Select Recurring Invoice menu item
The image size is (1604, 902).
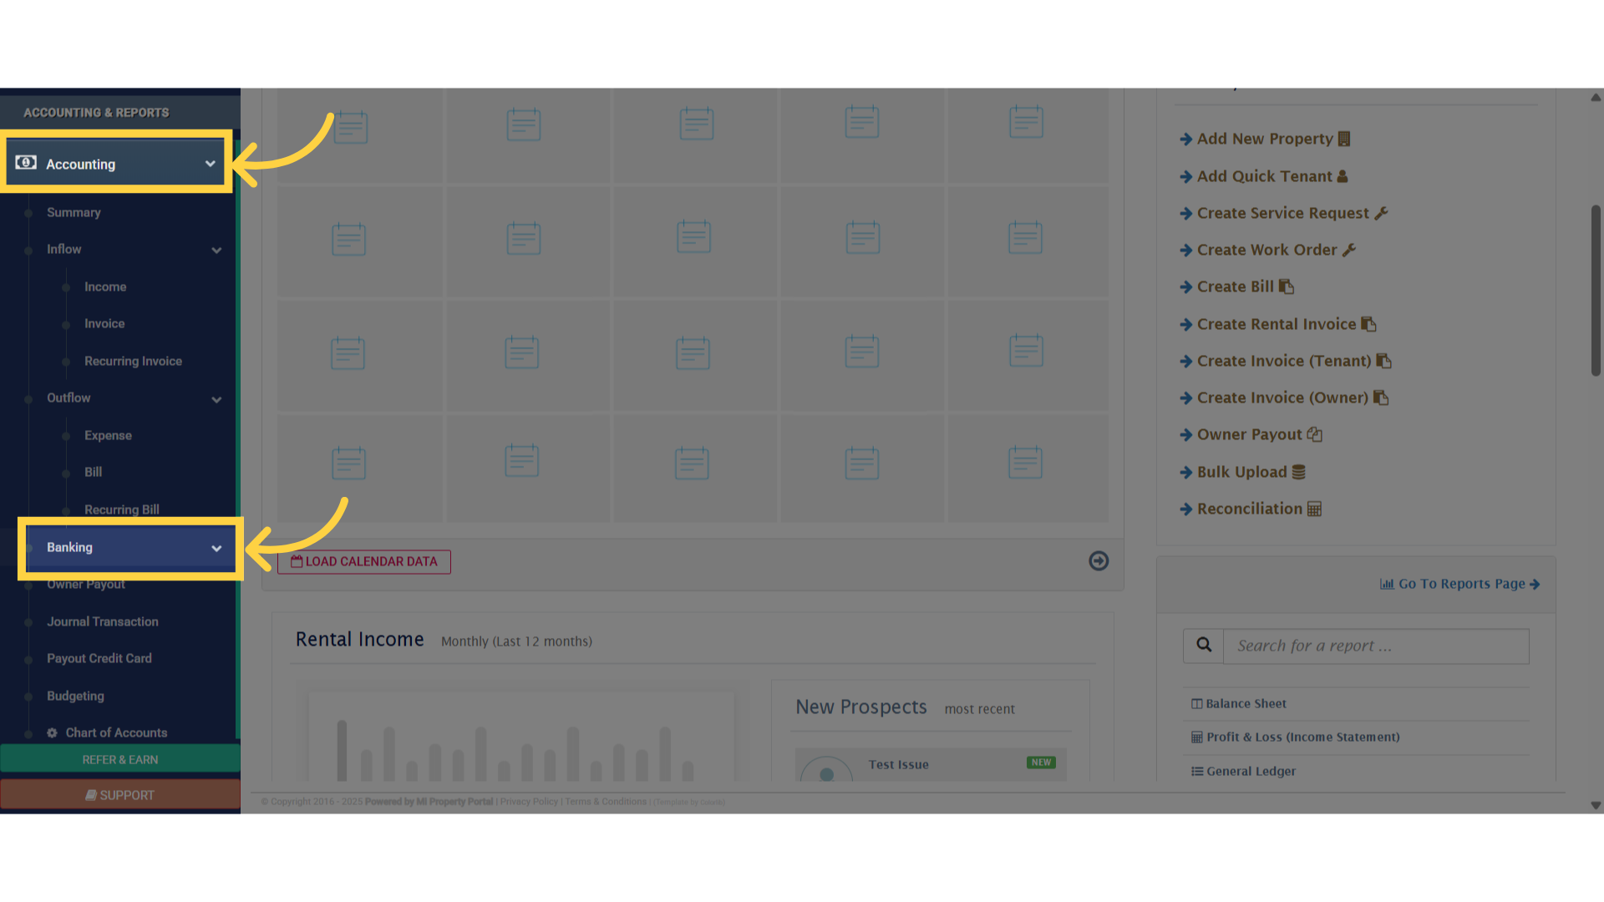pyautogui.click(x=133, y=361)
